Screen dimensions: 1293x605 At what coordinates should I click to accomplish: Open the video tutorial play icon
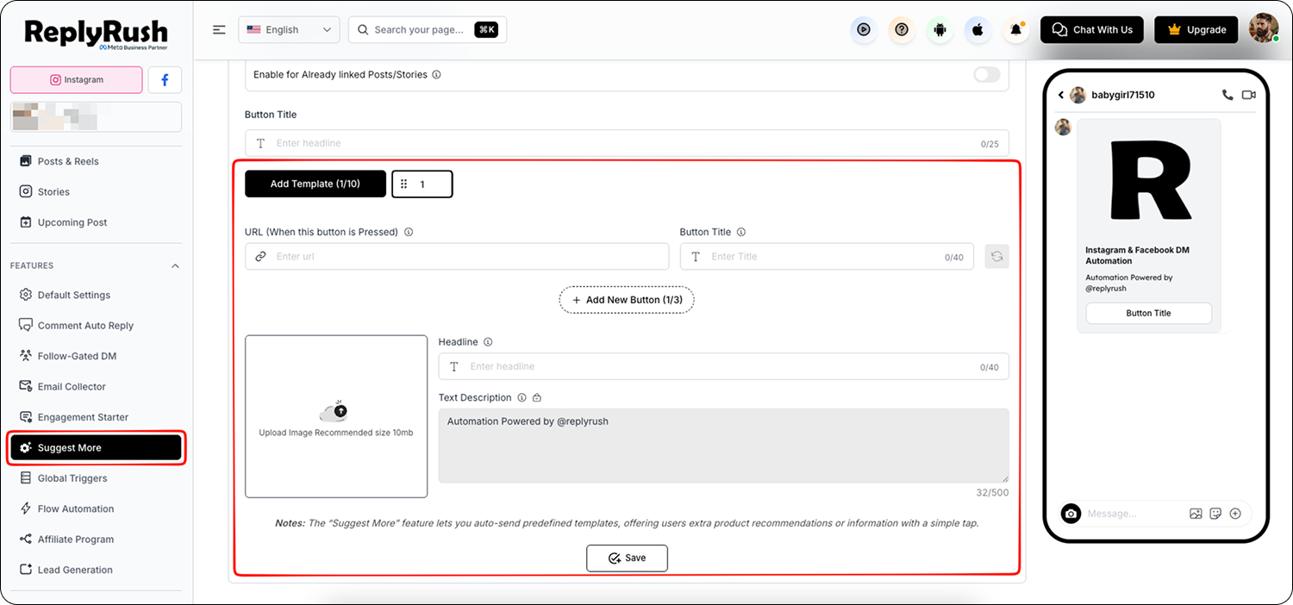pos(864,30)
